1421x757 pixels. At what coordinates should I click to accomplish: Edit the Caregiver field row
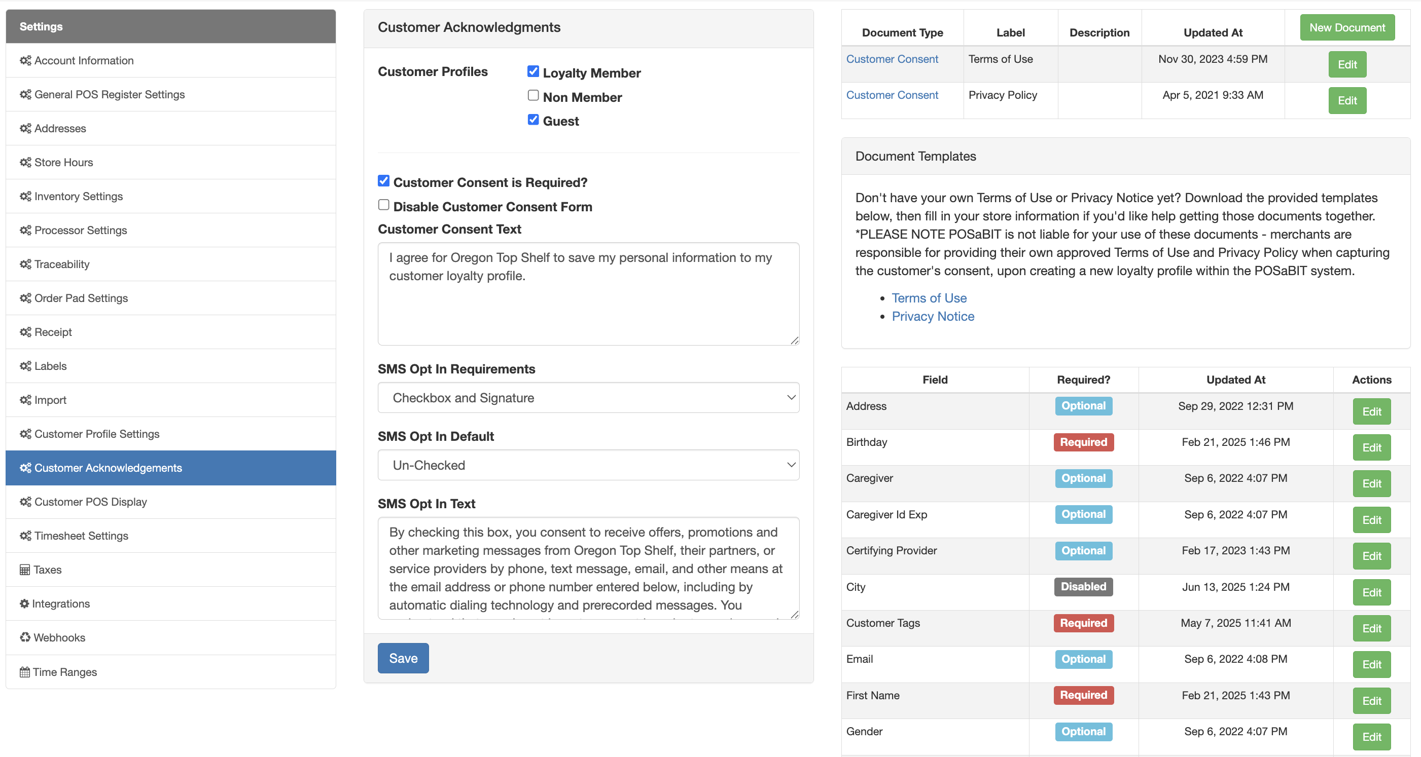point(1371,483)
